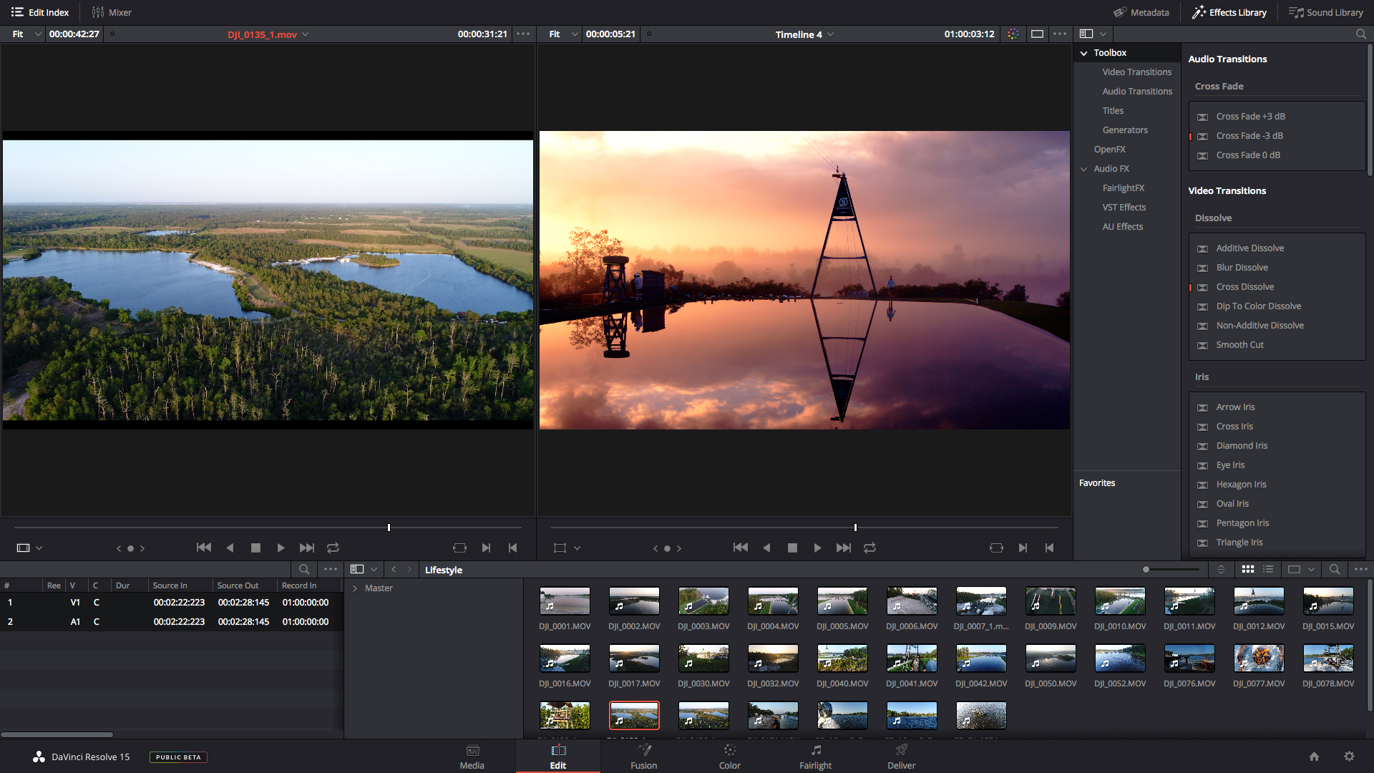The image size is (1374, 773).
Task: Collapse the Audio FX tree
Action: 1084,169
